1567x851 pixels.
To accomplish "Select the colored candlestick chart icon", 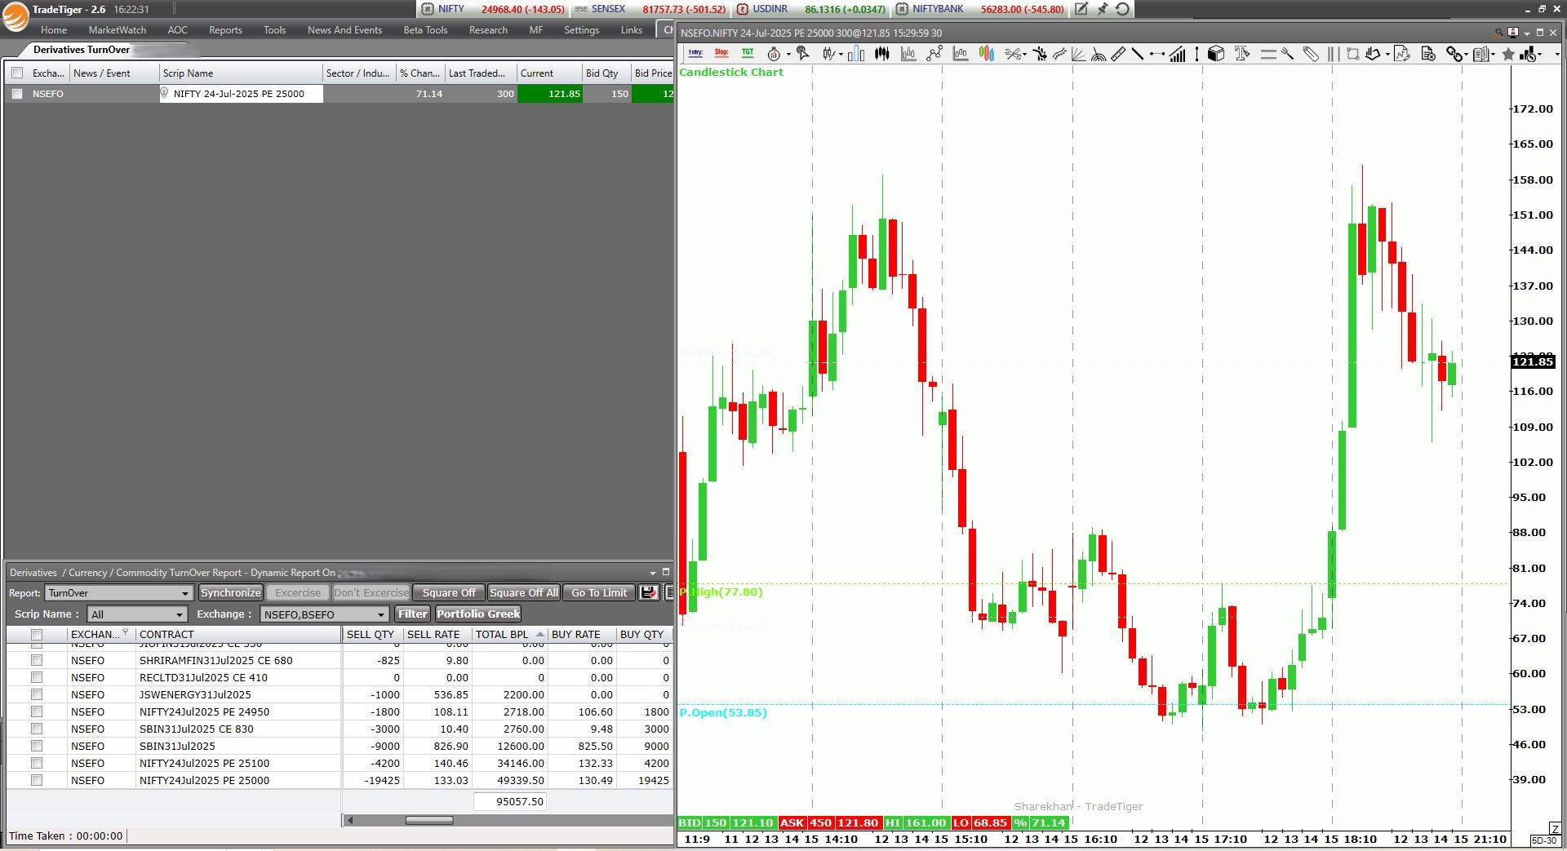I will (987, 53).
